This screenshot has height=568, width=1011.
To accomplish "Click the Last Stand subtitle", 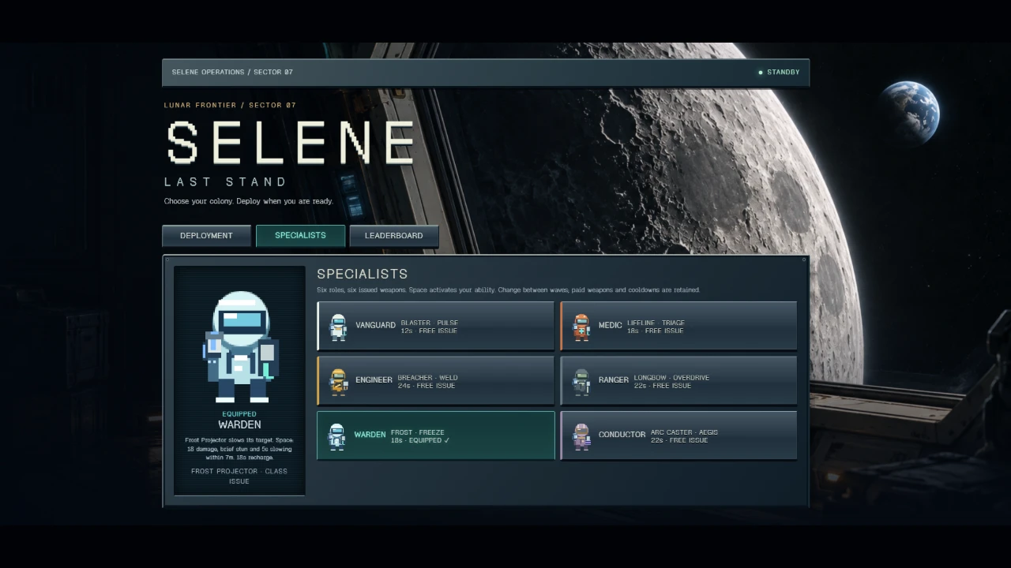I will 225,182.
